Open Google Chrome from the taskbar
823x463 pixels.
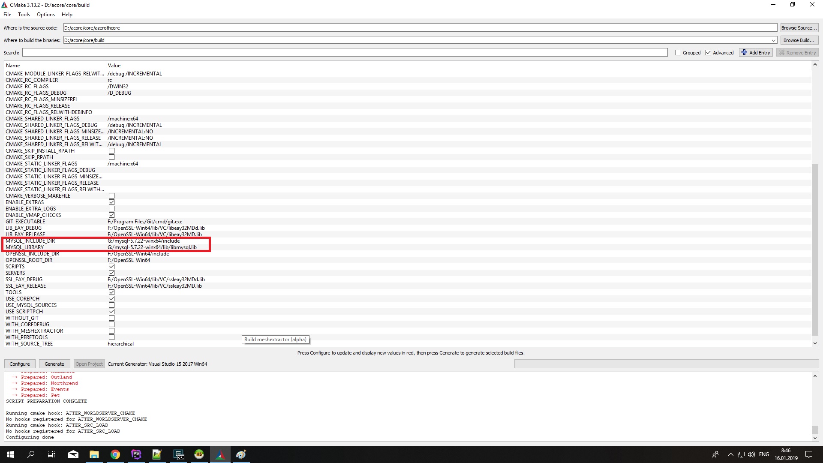click(115, 454)
